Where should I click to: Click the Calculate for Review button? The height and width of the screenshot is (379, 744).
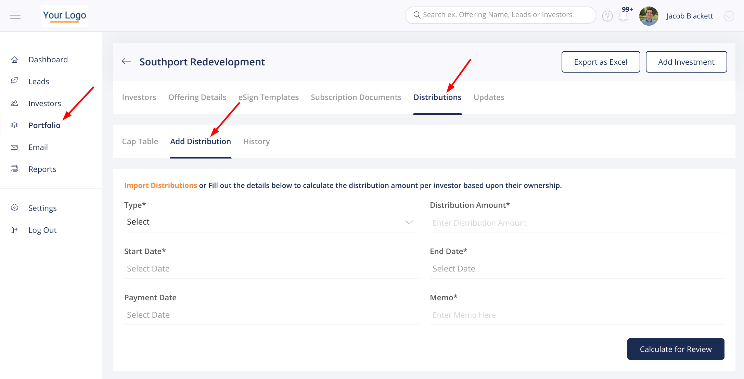coord(675,349)
